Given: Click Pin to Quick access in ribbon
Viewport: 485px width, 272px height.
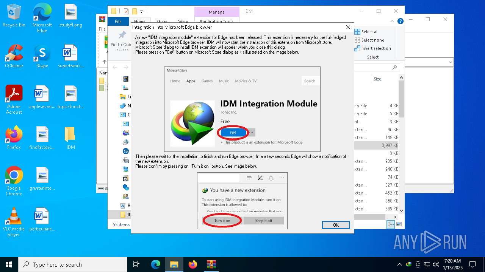Looking at the screenshot, I should (x=121, y=42).
